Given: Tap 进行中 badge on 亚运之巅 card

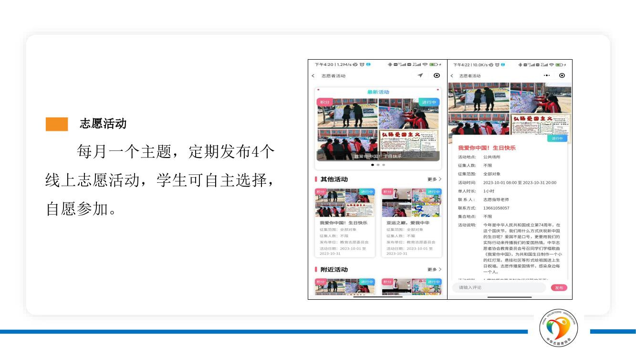Looking at the screenshot, I should 434,192.
